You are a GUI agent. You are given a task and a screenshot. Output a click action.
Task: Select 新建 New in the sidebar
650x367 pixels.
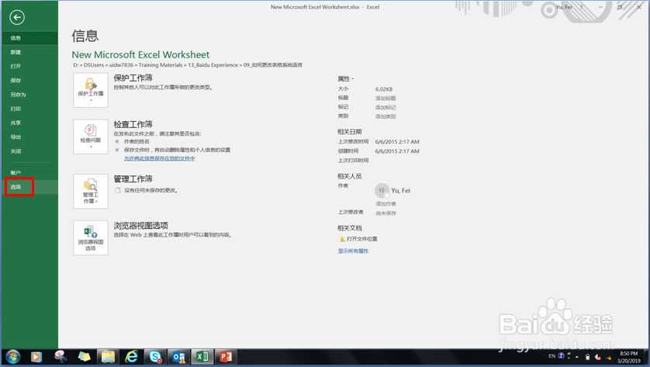pos(29,52)
